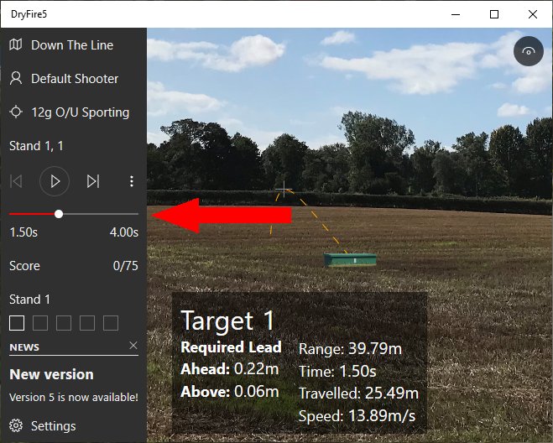Click the time slider handle
This screenshot has height=443, width=553.
(59, 214)
